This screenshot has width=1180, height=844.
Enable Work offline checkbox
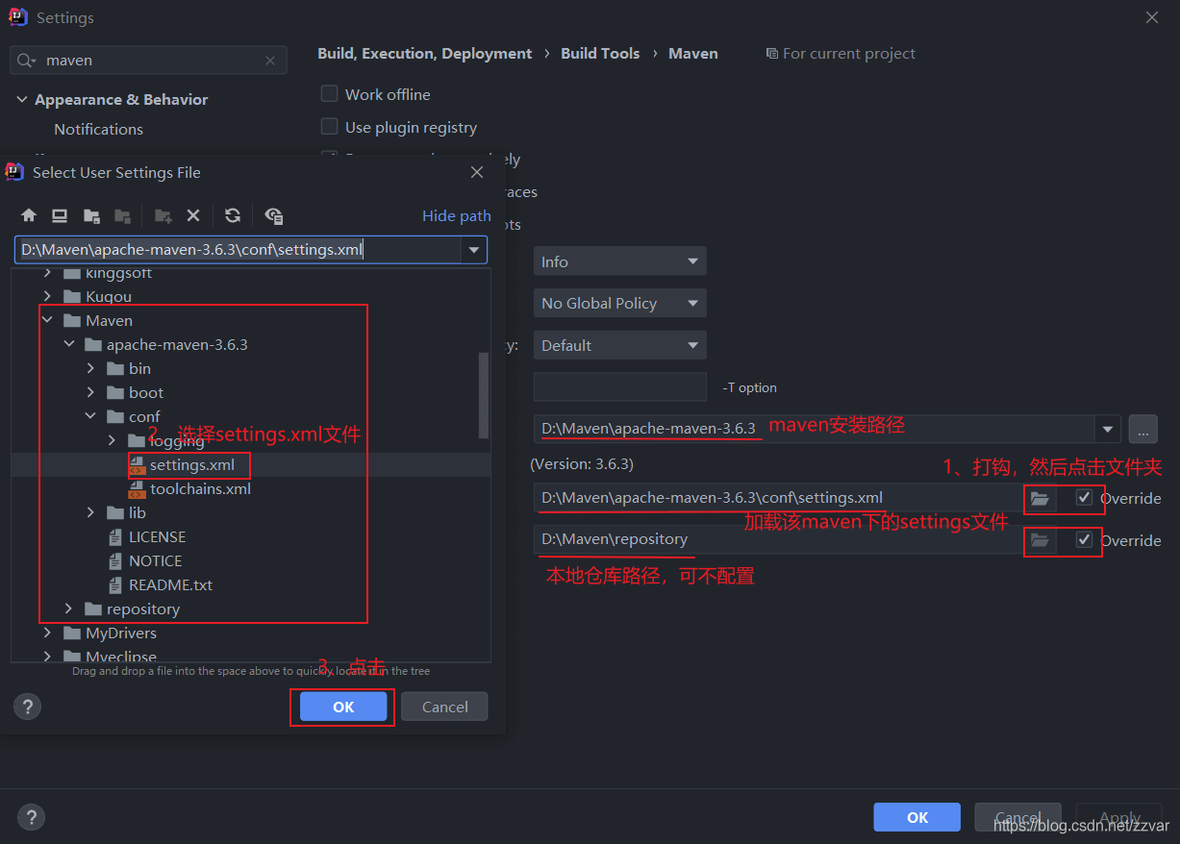tap(329, 93)
